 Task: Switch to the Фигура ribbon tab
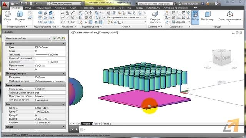[28, 8]
